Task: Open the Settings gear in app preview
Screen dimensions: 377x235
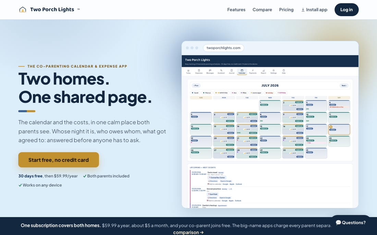Action: tap(273, 70)
